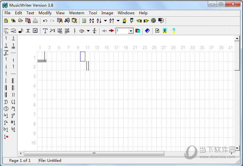Click the 2/4 time signature icon
243x166 pixels.
94,31
